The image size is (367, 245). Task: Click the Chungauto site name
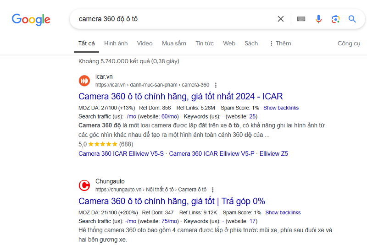tap(110, 181)
